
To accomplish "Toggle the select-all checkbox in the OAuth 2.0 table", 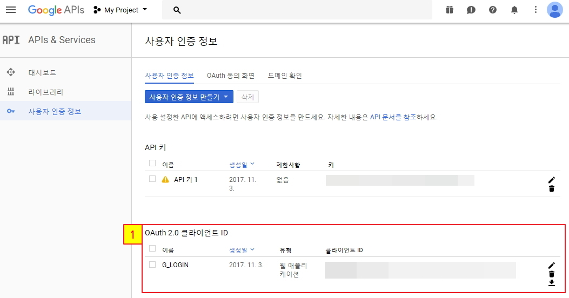I will (x=152, y=249).
